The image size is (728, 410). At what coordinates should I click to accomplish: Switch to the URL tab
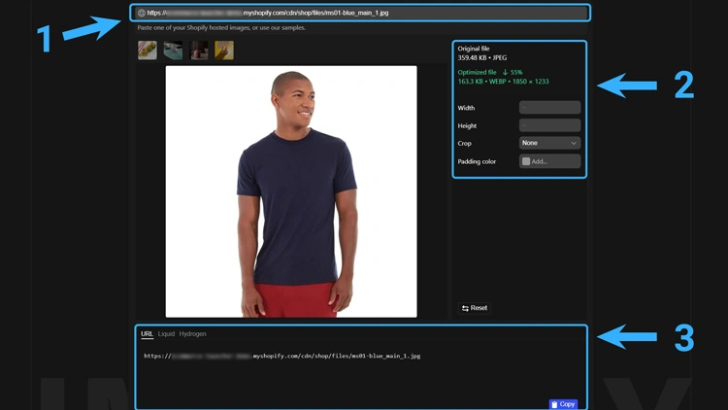[x=147, y=334]
